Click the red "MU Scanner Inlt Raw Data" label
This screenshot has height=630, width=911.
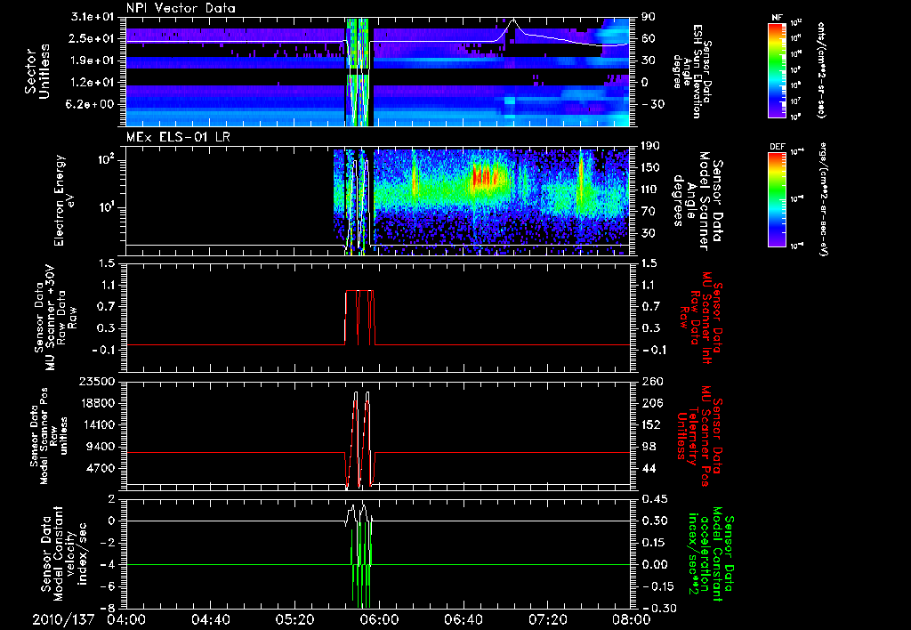point(699,318)
